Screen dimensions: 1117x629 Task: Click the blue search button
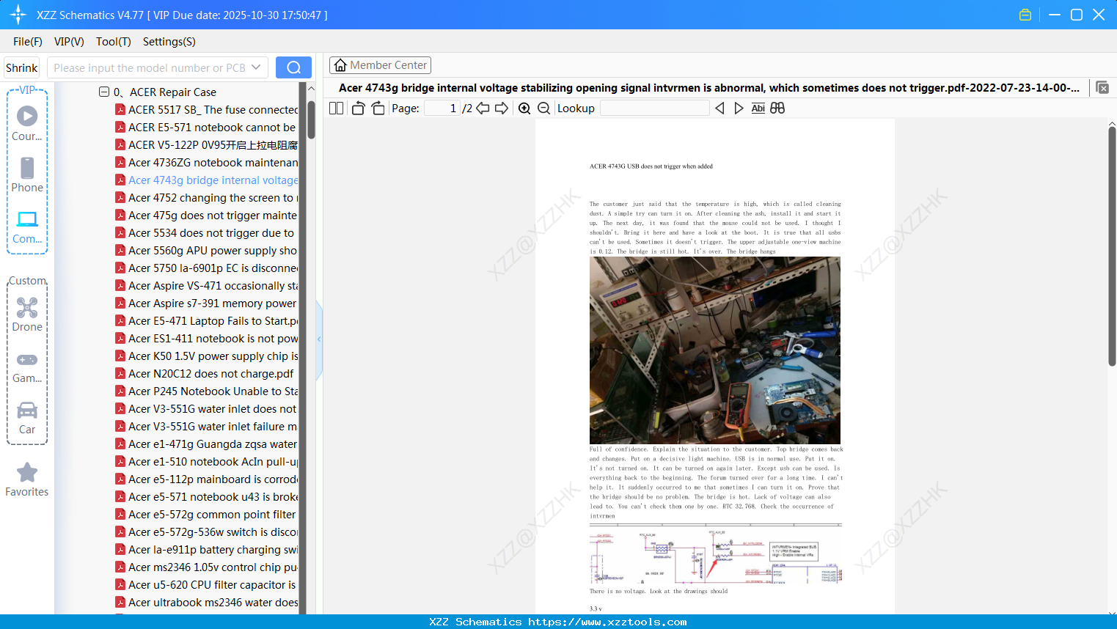tap(293, 67)
